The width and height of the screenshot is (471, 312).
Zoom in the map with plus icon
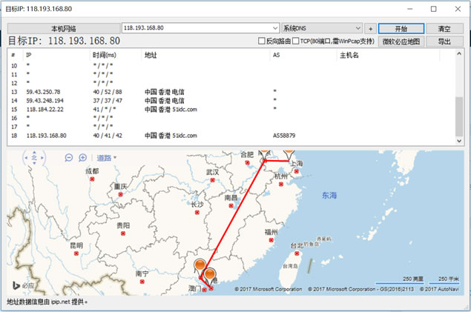point(82,157)
